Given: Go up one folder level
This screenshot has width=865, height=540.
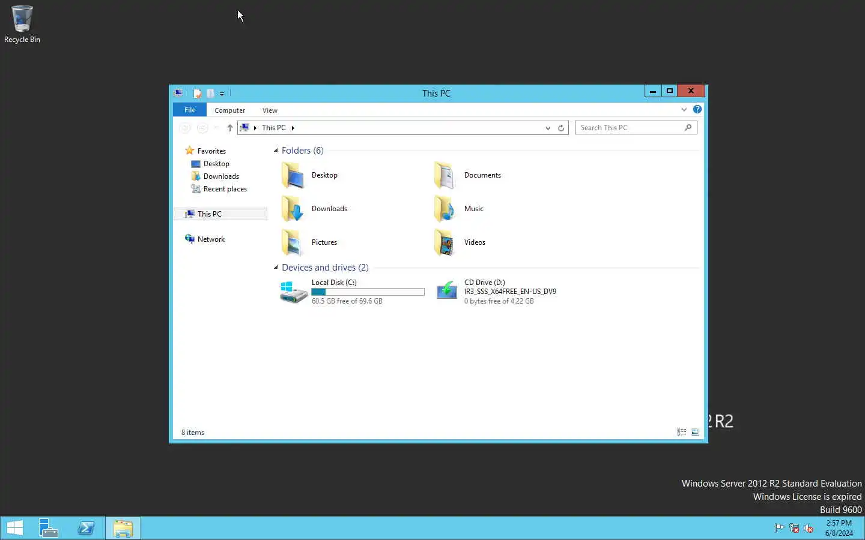Looking at the screenshot, I should [x=229, y=128].
